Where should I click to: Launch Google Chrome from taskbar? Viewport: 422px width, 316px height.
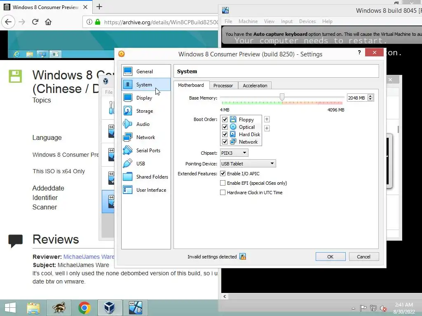tap(84, 308)
